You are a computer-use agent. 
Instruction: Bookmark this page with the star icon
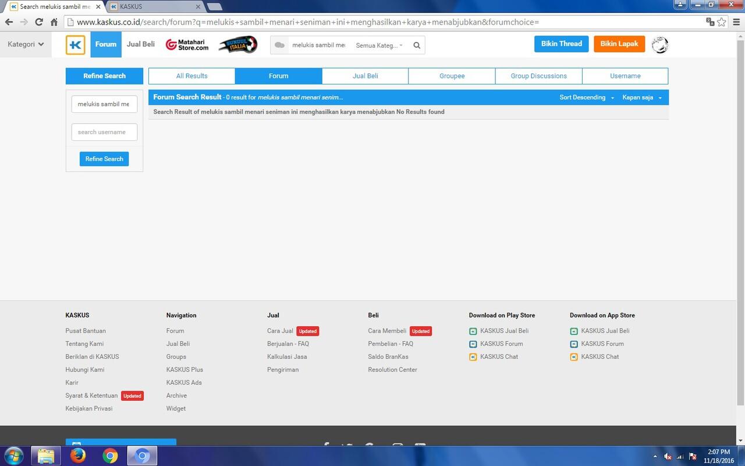pos(722,22)
